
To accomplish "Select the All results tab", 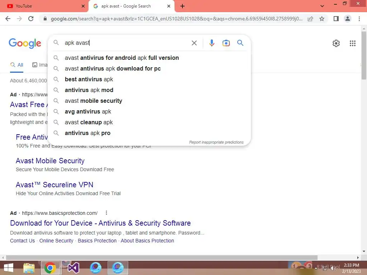I will pyautogui.click(x=16, y=65).
